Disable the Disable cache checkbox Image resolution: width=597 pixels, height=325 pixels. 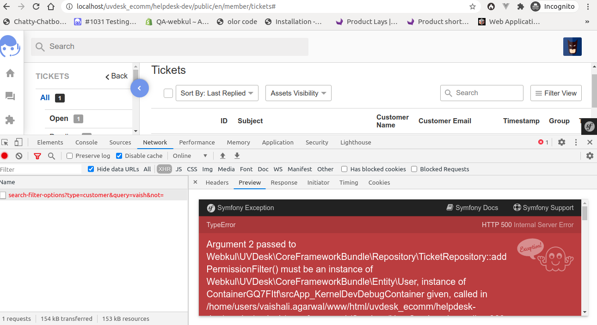(x=119, y=156)
